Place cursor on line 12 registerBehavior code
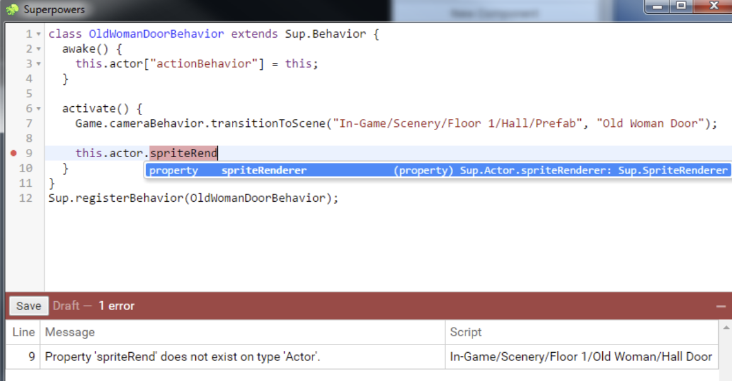Screen dimensions: 732x381 193,198
